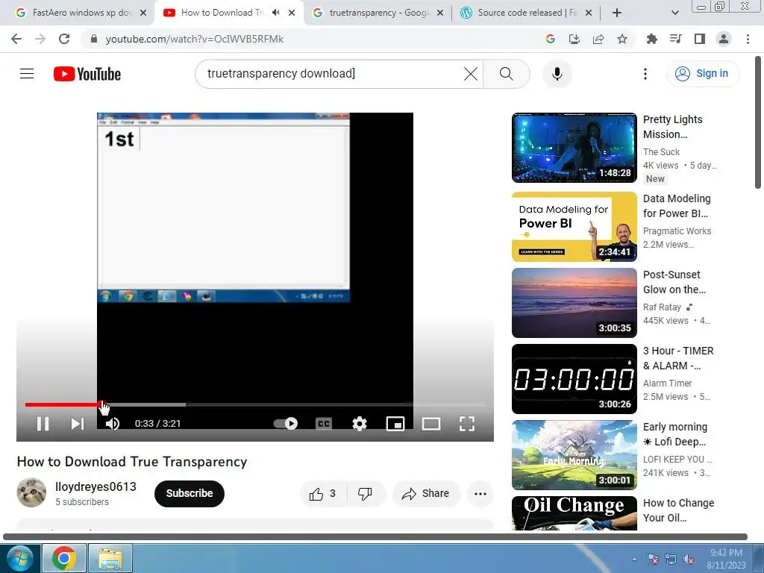The height and width of the screenshot is (573, 764).
Task: Turn on closed captions (CC)
Action: point(324,424)
